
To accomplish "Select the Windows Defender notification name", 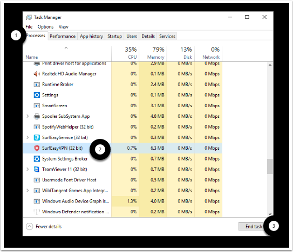I will pos(76,212).
